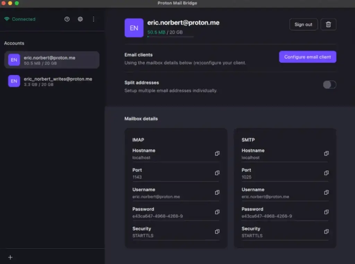
Task: Click the SMTP localhost hostname value
Action: click(250, 157)
